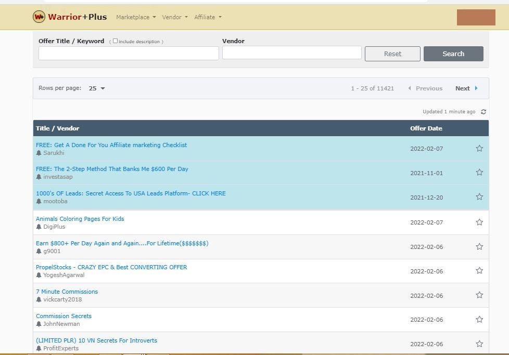Open Animals Coloring Pages For Kids
509x355 pixels.
(x=80, y=219)
